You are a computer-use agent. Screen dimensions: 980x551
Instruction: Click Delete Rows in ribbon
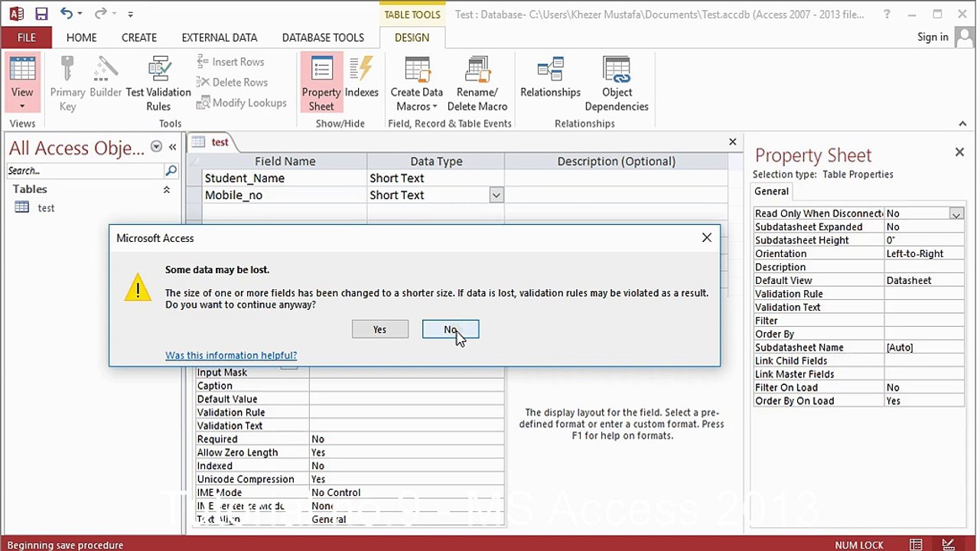pyautogui.click(x=232, y=82)
